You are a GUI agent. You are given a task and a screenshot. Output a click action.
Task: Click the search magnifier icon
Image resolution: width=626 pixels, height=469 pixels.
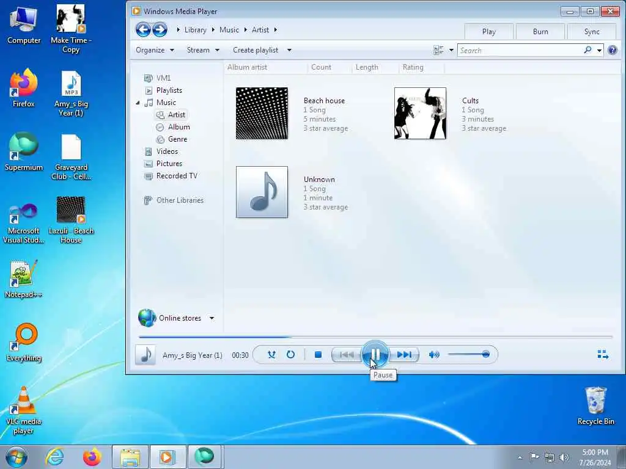pos(587,50)
